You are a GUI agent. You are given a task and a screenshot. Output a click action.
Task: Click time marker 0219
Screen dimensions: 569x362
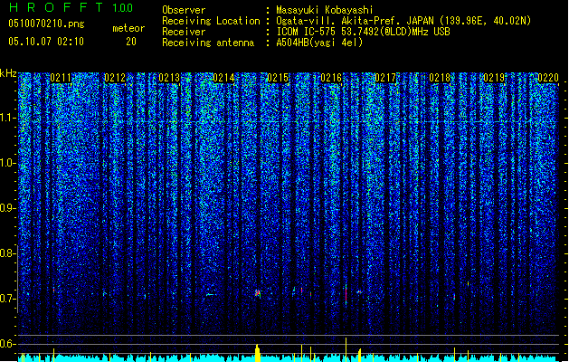[x=494, y=78]
